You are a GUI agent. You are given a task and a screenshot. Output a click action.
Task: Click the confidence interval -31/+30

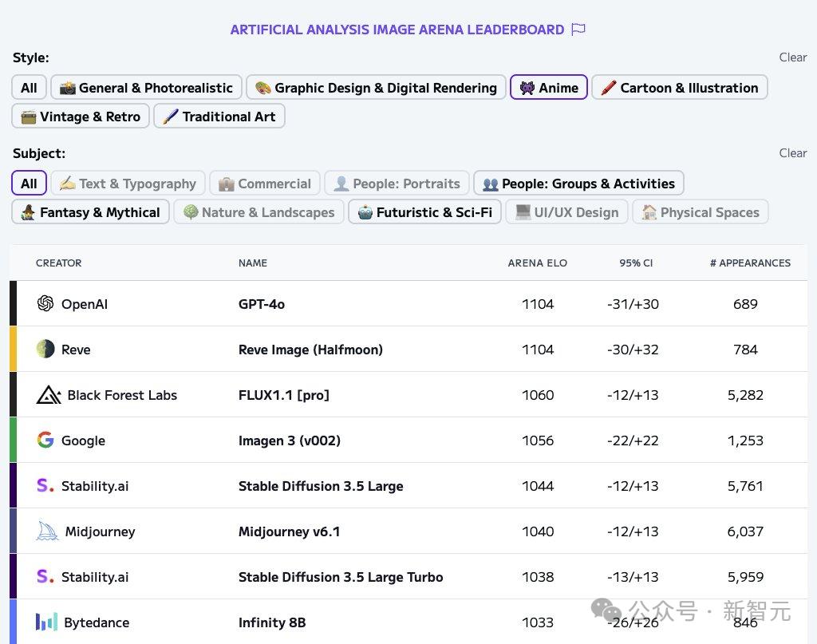coord(633,304)
